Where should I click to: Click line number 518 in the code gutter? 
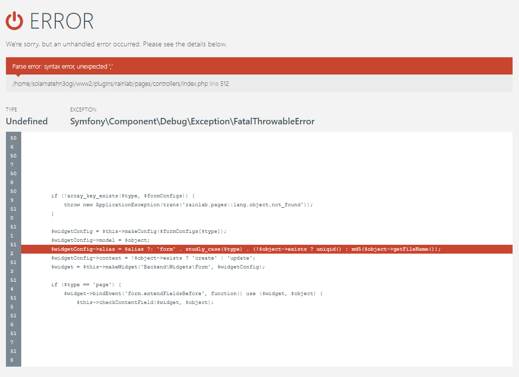(13, 356)
